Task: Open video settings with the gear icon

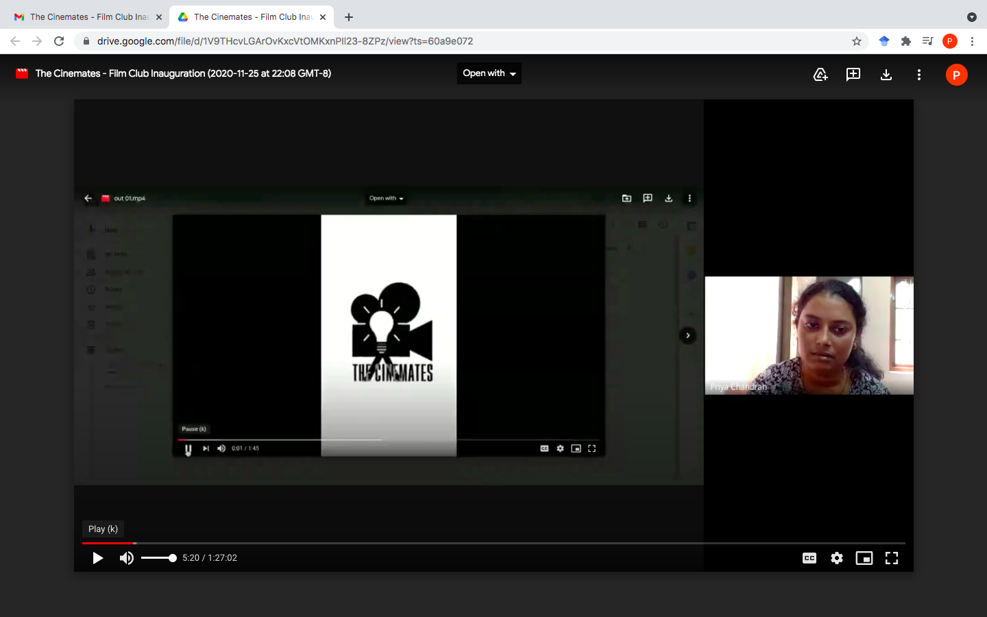Action: (x=837, y=558)
